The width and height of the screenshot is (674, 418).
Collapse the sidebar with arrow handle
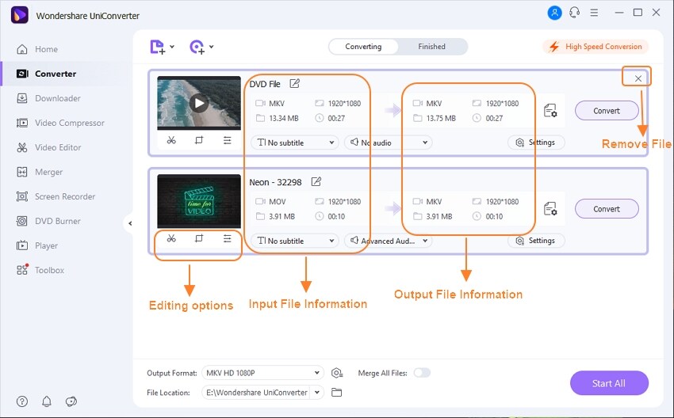[x=129, y=223]
